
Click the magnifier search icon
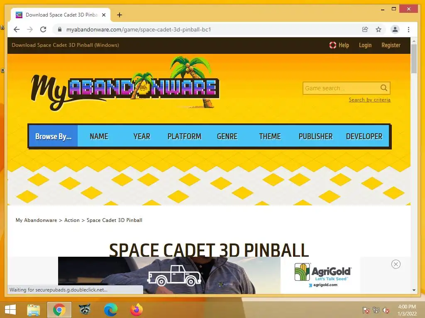click(384, 88)
